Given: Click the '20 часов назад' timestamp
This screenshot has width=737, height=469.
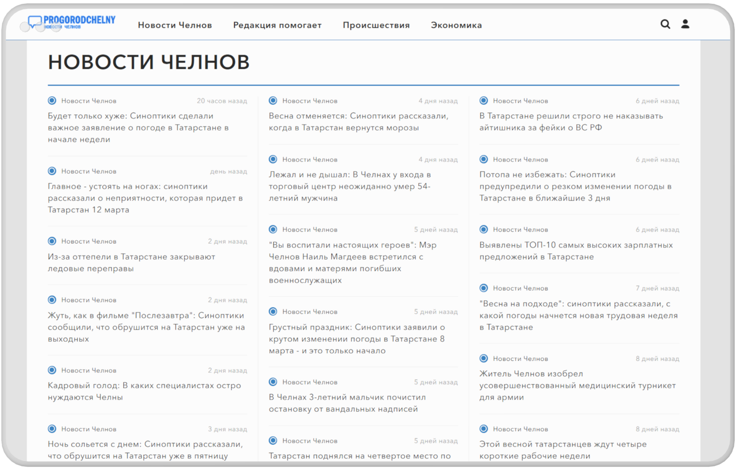Looking at the screenshot, I should [222, 101].
